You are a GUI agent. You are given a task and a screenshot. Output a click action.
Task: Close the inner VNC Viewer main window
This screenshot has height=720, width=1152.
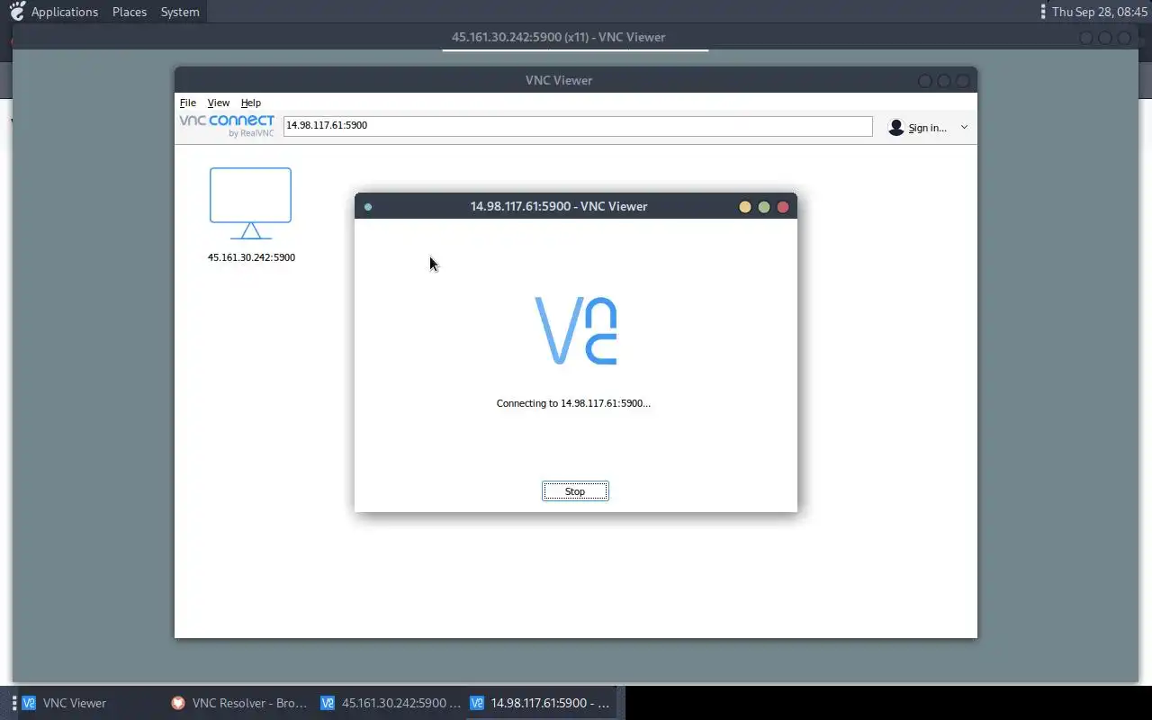pyautogui.click(x=963, y=81)
